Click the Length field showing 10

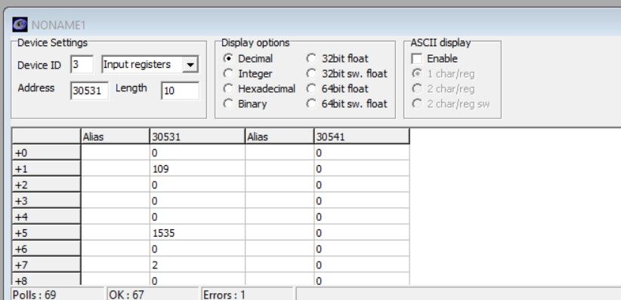click(181, 90)
